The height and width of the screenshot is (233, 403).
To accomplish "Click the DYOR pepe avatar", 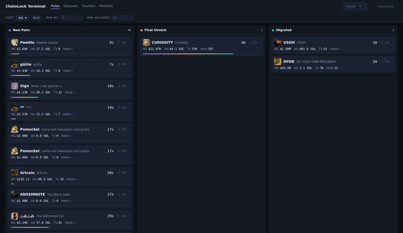I will [x=278, y=62].
